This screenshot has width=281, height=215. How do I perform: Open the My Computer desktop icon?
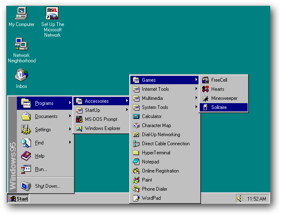[21, 14]
